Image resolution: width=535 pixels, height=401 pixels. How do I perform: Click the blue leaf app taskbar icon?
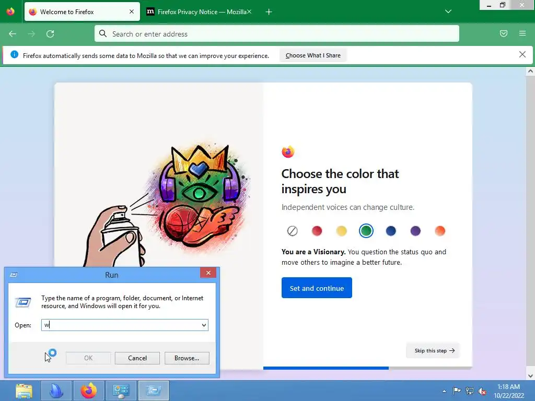click(x=56, y=391)
